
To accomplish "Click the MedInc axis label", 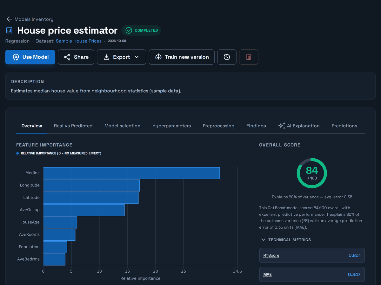I will [x=32, y=173].
